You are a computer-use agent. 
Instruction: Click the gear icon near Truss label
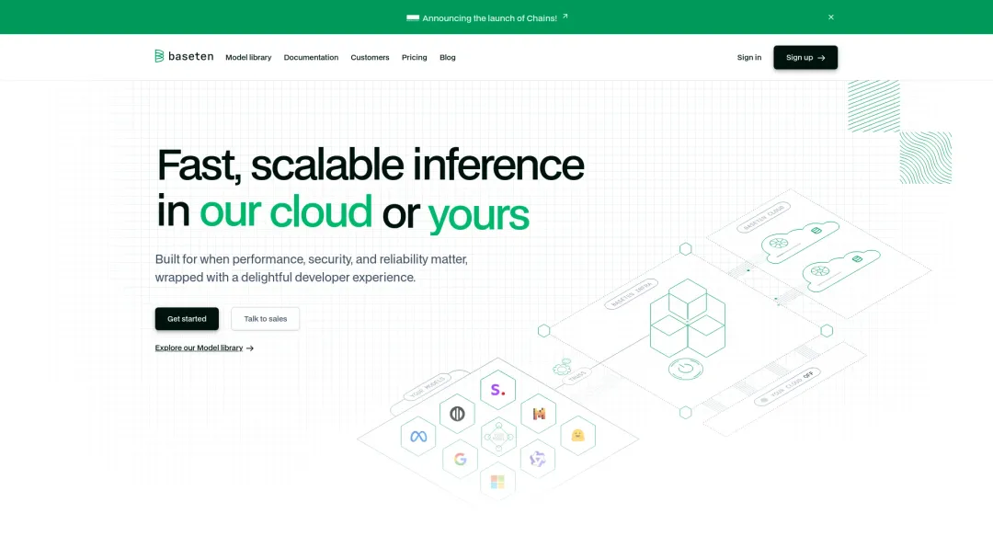point(562,367)
